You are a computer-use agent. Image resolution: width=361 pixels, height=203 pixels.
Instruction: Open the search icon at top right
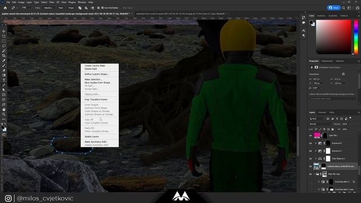pyautogui.click(x=344, y=8)
